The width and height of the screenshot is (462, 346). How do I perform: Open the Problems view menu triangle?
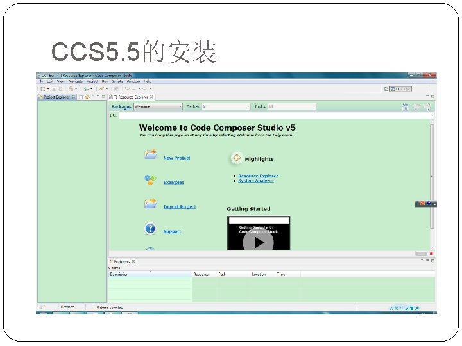[422, 261]
